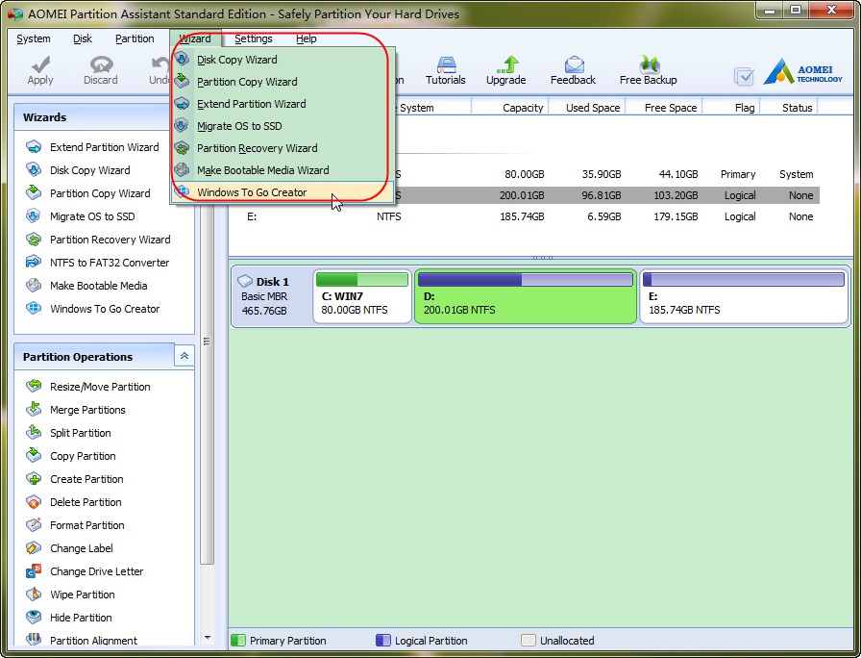Open Make Bootable Media in sidebar

coord(86,286)
